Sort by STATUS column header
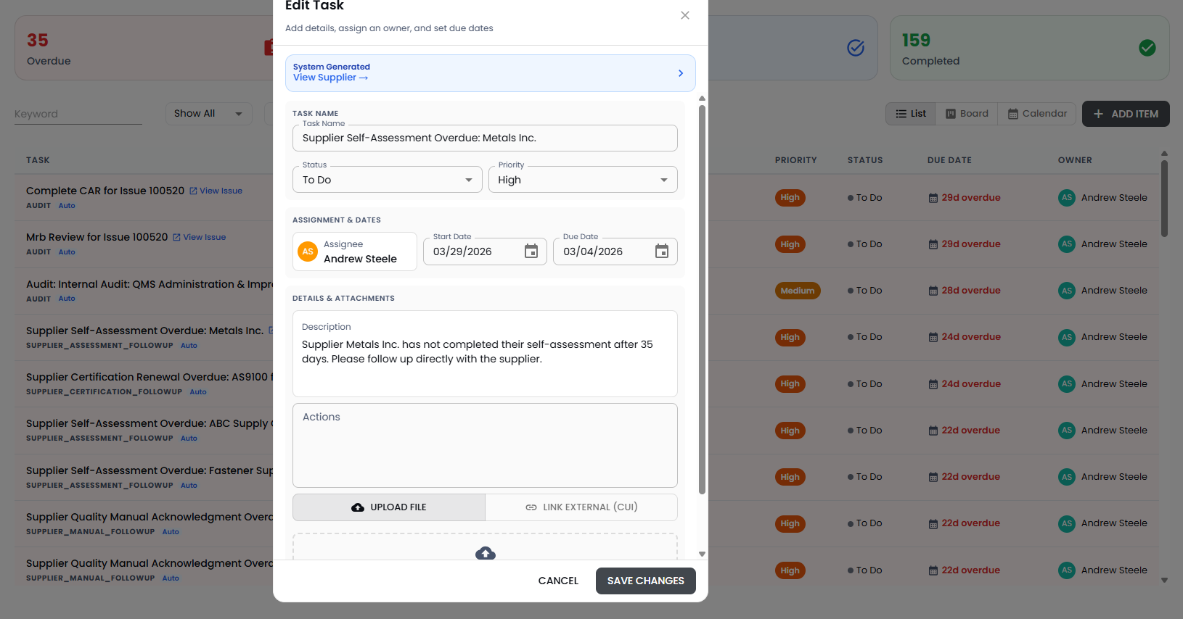This screenshot has height=619, width=1183. click(x=865, y=160)
